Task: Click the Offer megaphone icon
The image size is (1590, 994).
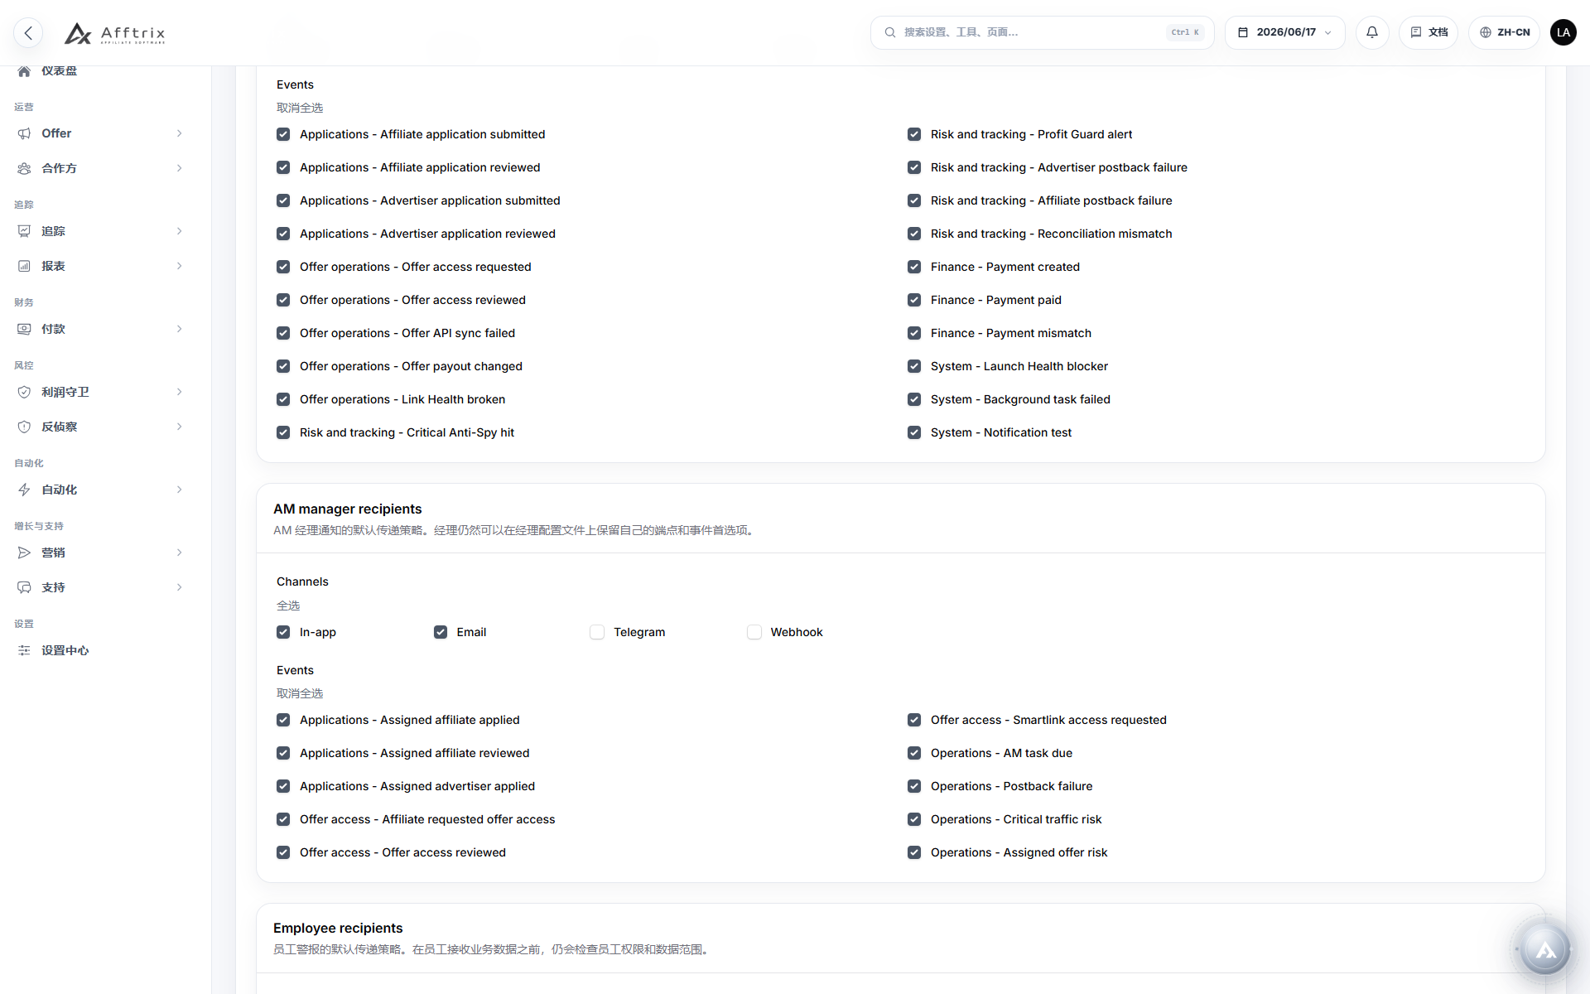Action: tap(24, 133)
